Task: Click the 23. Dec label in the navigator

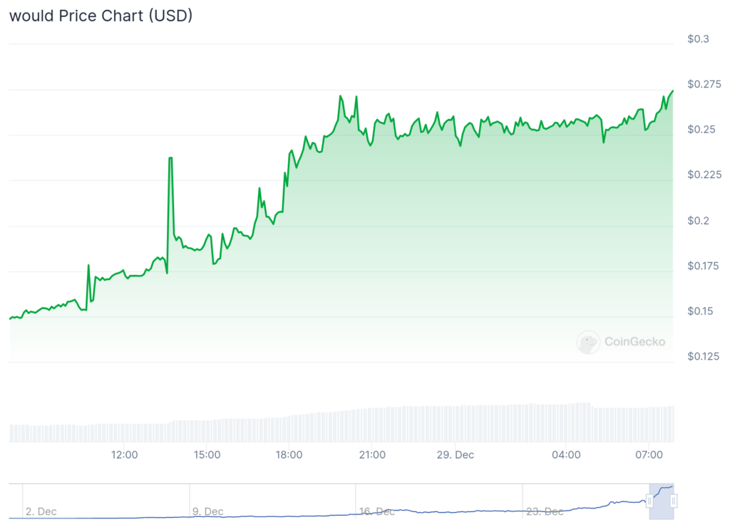Action: (x=543, y=511)
